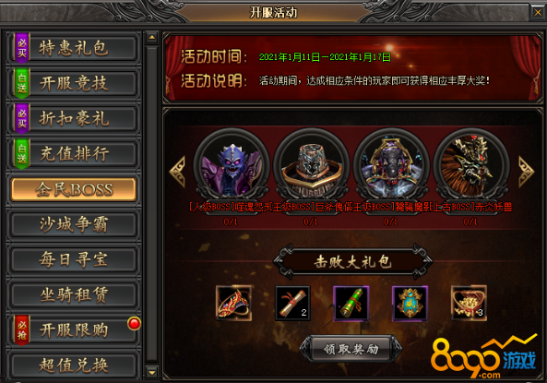Click the green scroll tube reward
This screenshot has width=547, height=383.
click(x=351, y=303)
